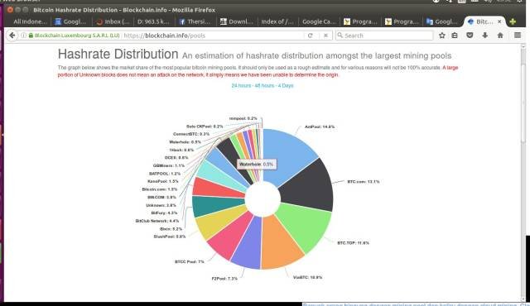Click the ConnectBTC: 0.3% label
Image resolution: width=530 pixels, height=306 pixels.
pos(191,134)
